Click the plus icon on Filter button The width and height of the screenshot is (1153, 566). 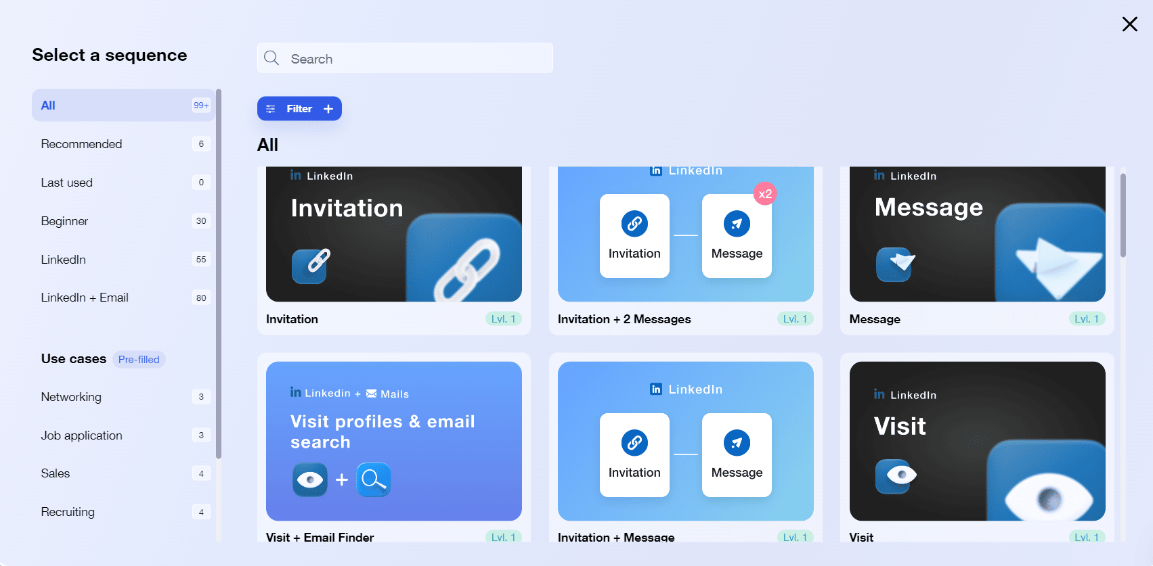pyautogui.click(x=328, y=109)
